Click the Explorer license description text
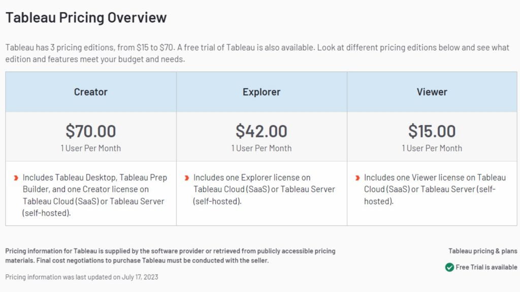This screenshot has width=520, height=292. 264,190
